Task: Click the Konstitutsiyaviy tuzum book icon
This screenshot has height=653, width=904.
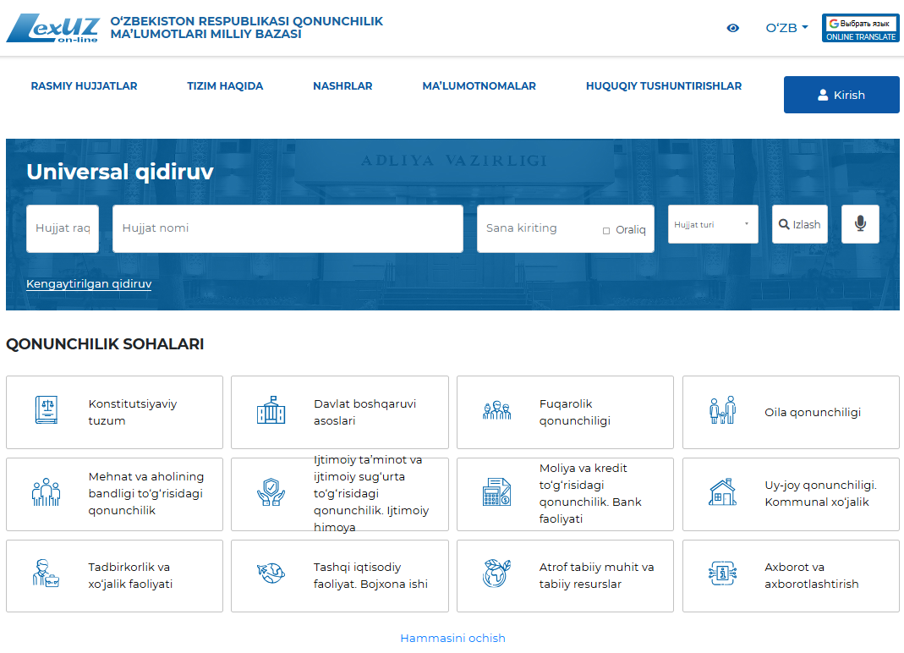Action: coord(46,411)
